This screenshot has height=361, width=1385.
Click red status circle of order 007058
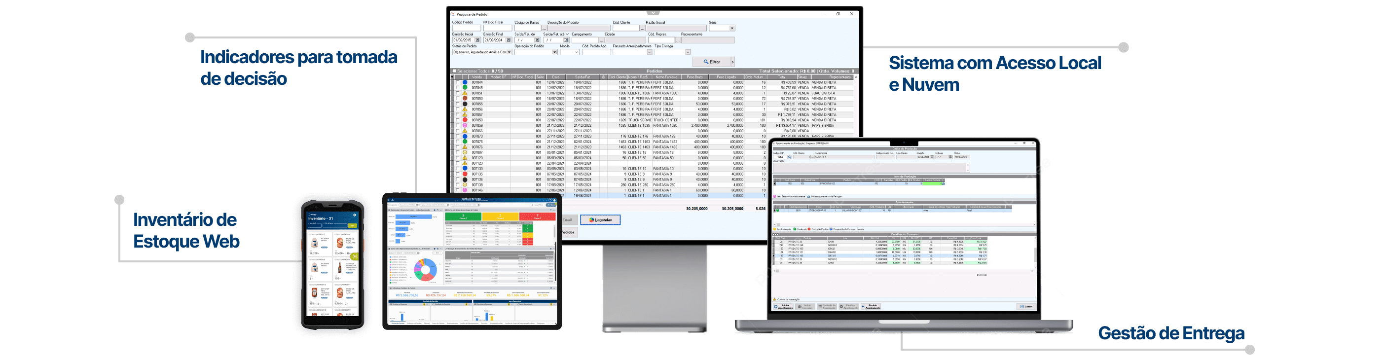[465, 120]
